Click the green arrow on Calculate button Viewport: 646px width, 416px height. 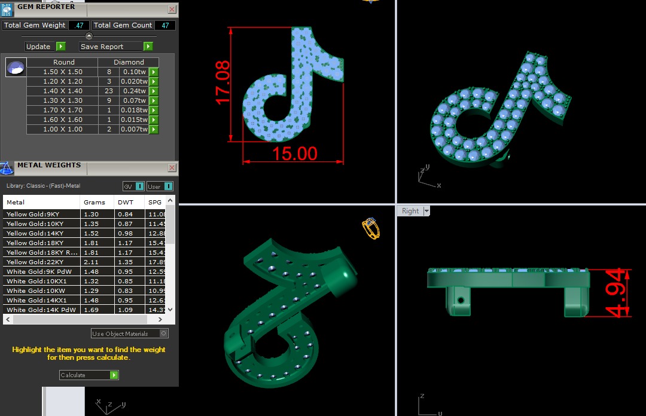click(114, 375)
